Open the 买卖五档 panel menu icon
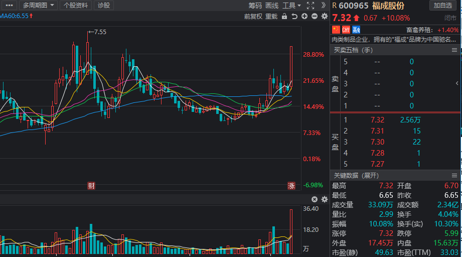462x257 pixels. click(454, 50)
